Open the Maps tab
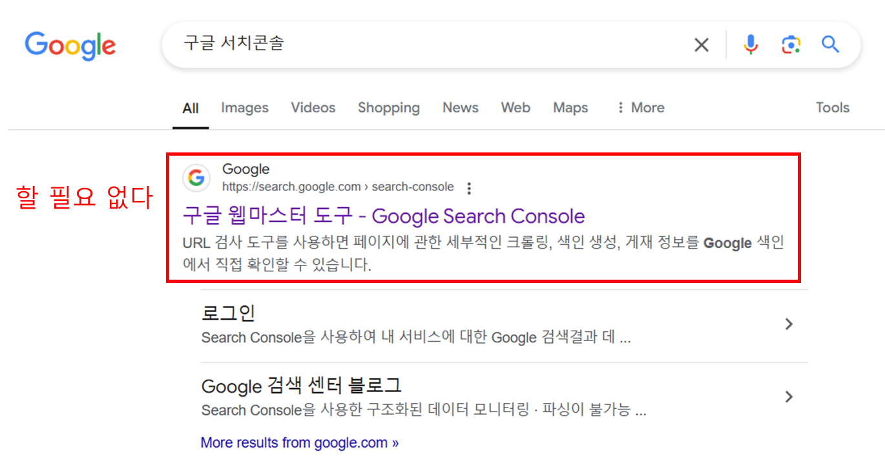Screen dimensions: 885x467 [570, 108]
